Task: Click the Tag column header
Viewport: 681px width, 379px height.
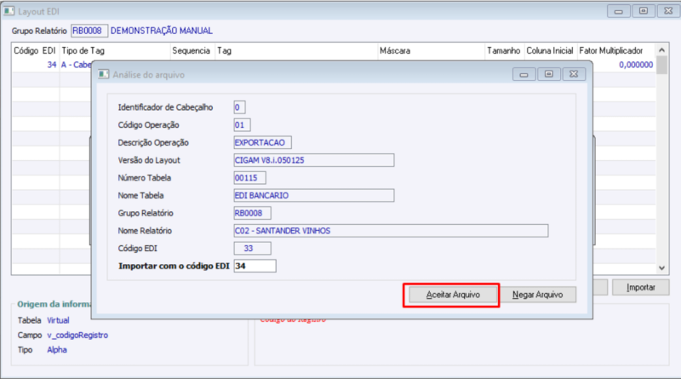Action: pyautogui.click(x=296, y=51)
